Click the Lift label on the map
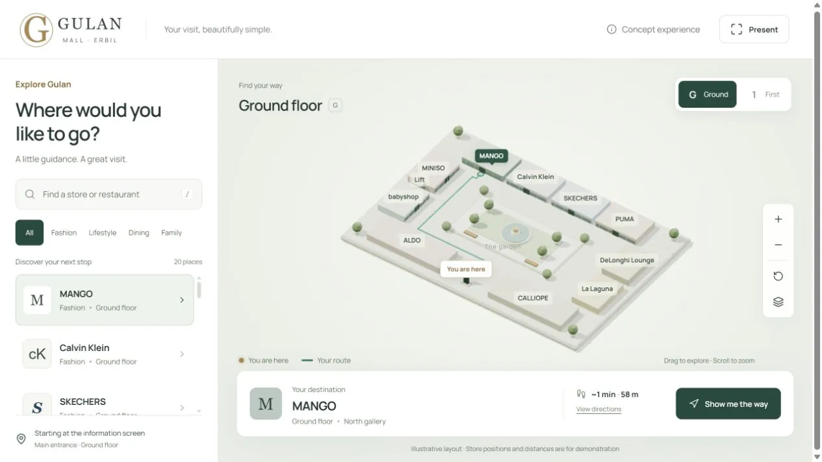Image resolution: width=822 pixels, height=462 pixels. pyautogui.click(x=420, y=180)
